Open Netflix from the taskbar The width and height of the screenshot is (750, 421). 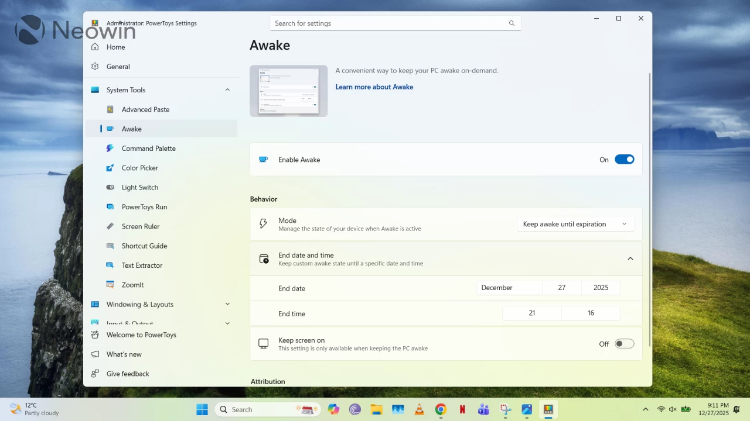coord(462,409)
